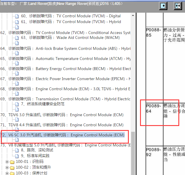
Task: Click fault code cell P0089-64
Action: point(154,125)
